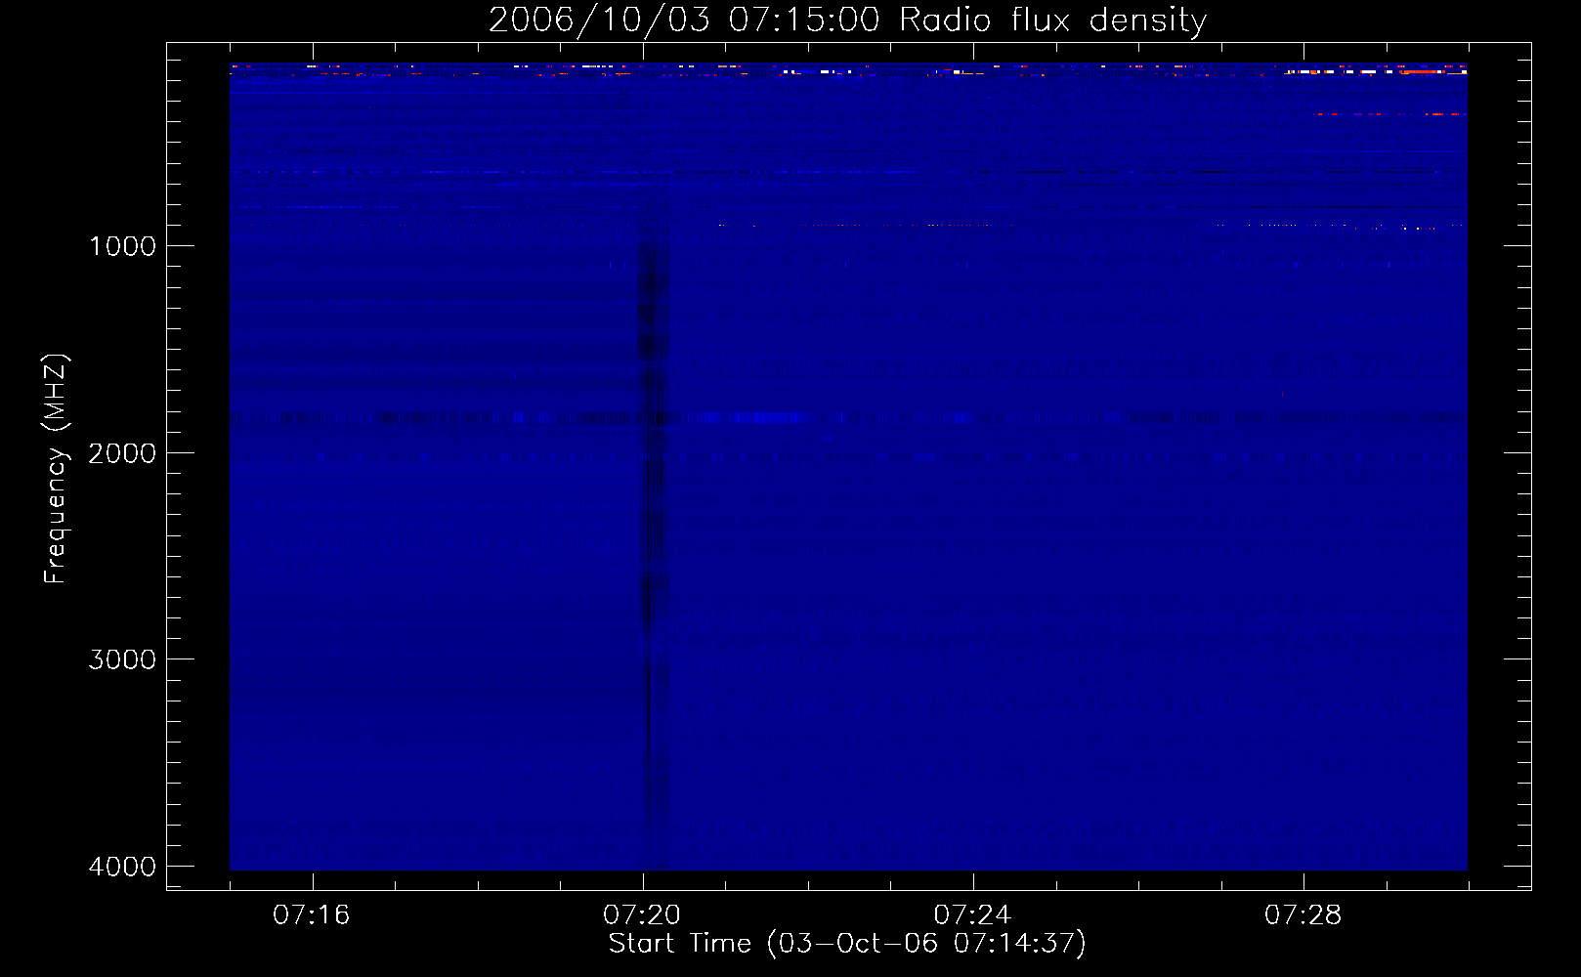The image size is (1581, 977).
Task: Click the 4000 frequency tick label
Action: (122, 867)
